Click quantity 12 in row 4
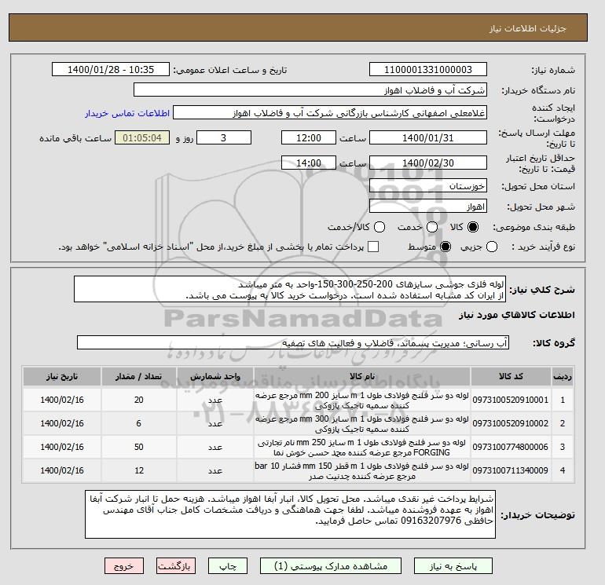The image size is (605, 585). (x=139, y=470)
